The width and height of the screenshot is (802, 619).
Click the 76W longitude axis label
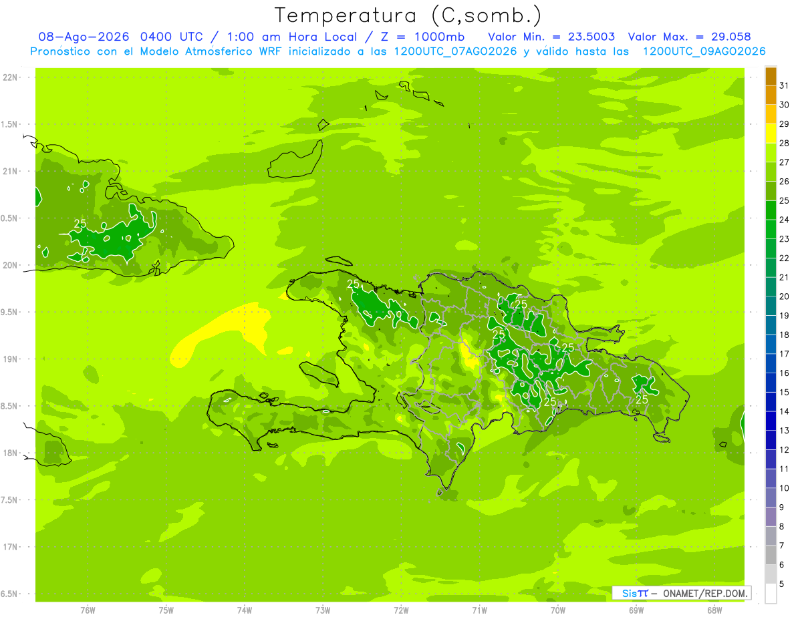[88, 610]
